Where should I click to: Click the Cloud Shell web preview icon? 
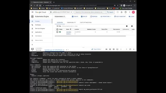114,49
